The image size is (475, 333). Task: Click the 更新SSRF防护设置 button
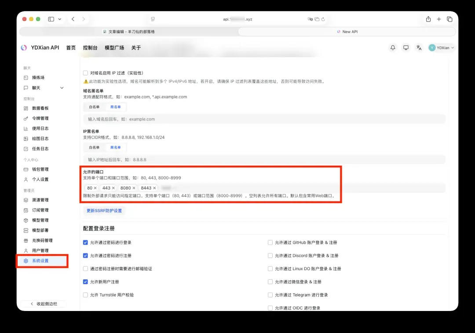pos(104,211)
